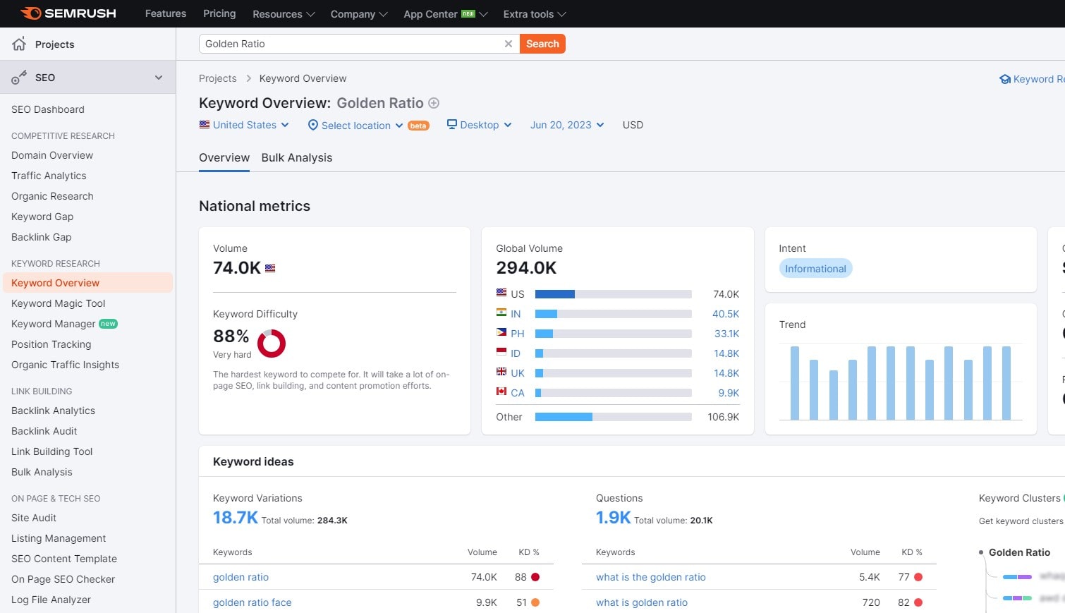The image size is (1065, 613).
Task: Open the golden ratio keyword link
Action: coord(241,577)
